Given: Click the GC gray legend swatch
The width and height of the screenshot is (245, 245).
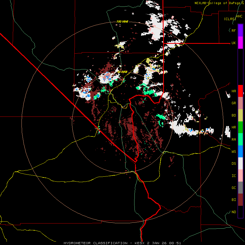Looking at the screenshot, I should [x=240, y=188].
